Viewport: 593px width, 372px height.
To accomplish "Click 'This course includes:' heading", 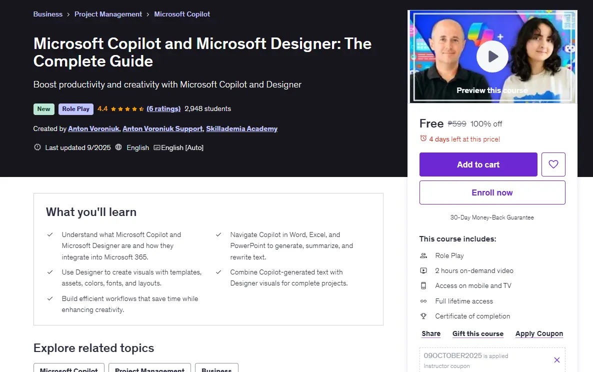I will (457, 239).
